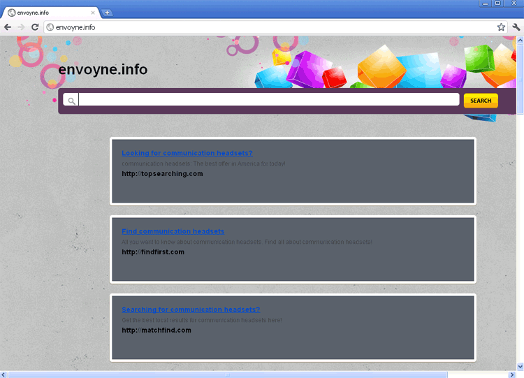Viewport: 524px width, 378px height.
Task: Open the wrench settings menu
Action: (x=516, y=27)
